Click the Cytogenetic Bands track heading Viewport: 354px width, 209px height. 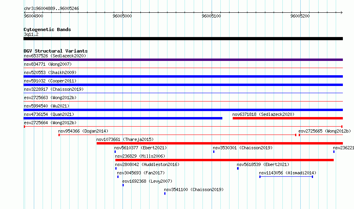47,29
